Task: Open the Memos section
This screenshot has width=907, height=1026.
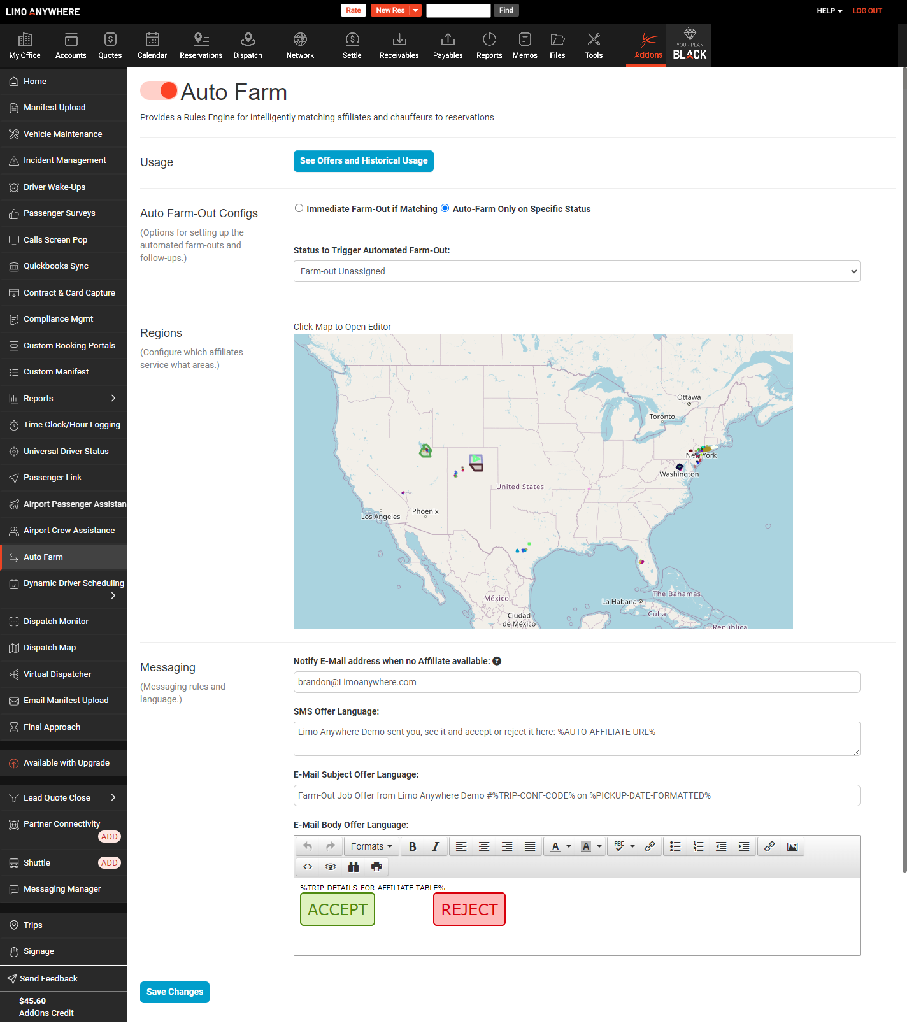Action: coord(525,46)
